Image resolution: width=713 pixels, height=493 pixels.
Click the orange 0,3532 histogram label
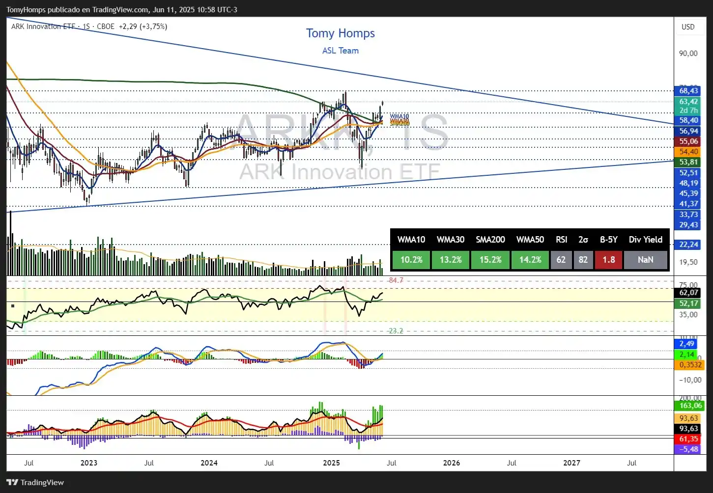pyautogui.click(x=690, y=365)
